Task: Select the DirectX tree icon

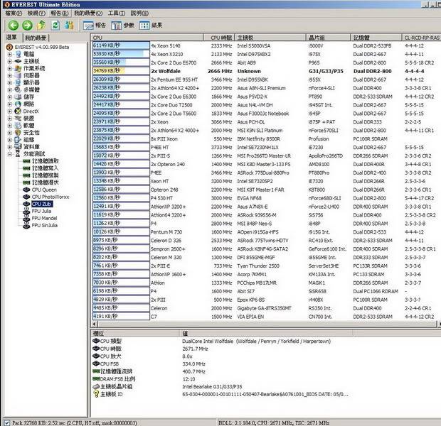Action: (18, 111)
